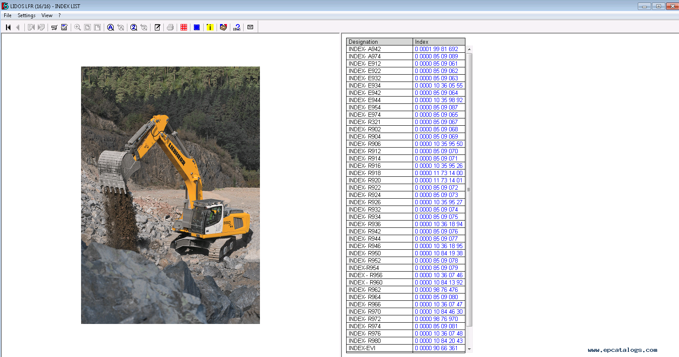Click the next document list icon
Screen dimensions: 679x357
pyautogui.click(x=41, y=27)
